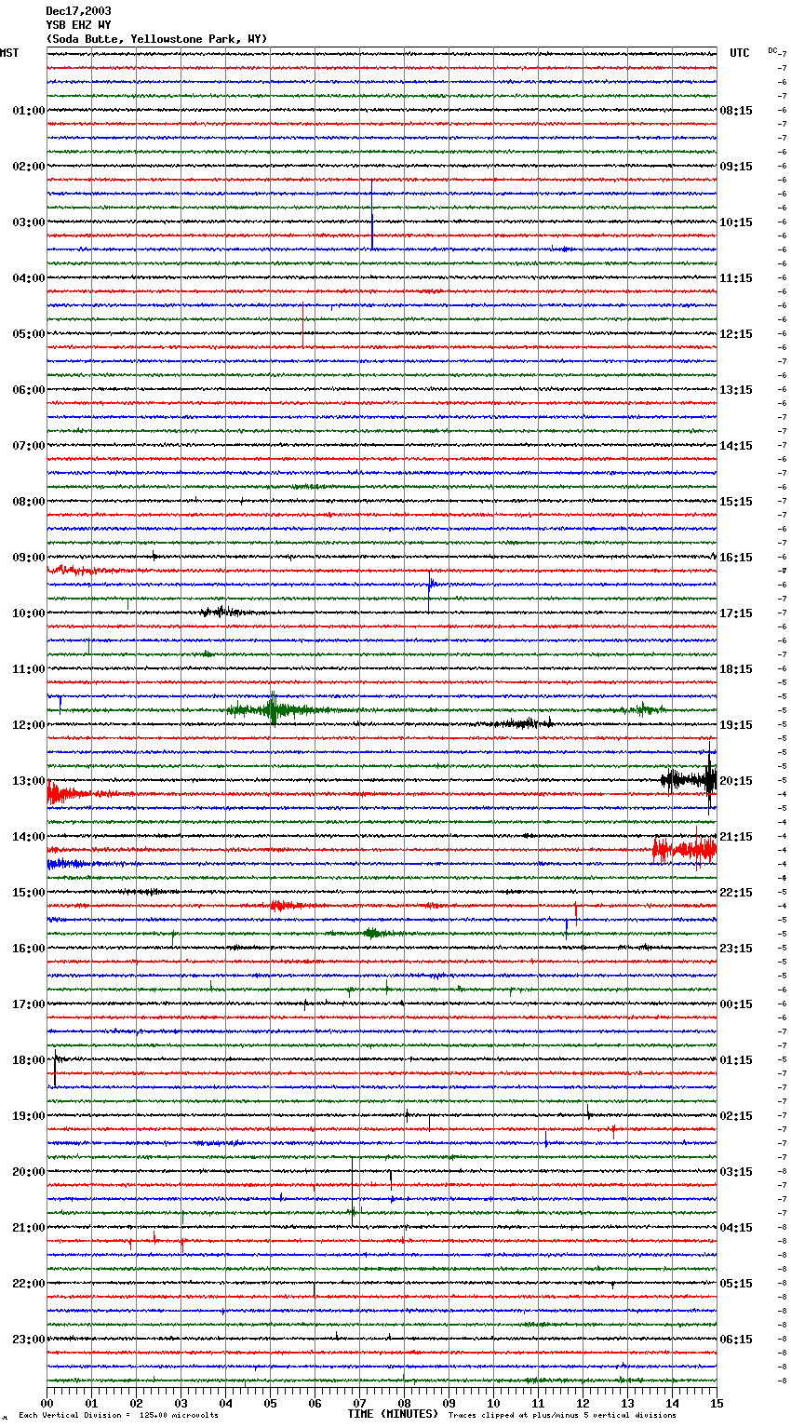The width and height of the screenshot is (791, 1428).
Task: Select the "16:00" MST time label
Action: click(x=29, y=949)
